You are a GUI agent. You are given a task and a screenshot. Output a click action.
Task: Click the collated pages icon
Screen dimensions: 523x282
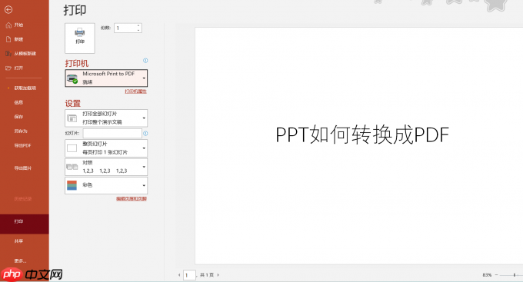click(72, 167)
